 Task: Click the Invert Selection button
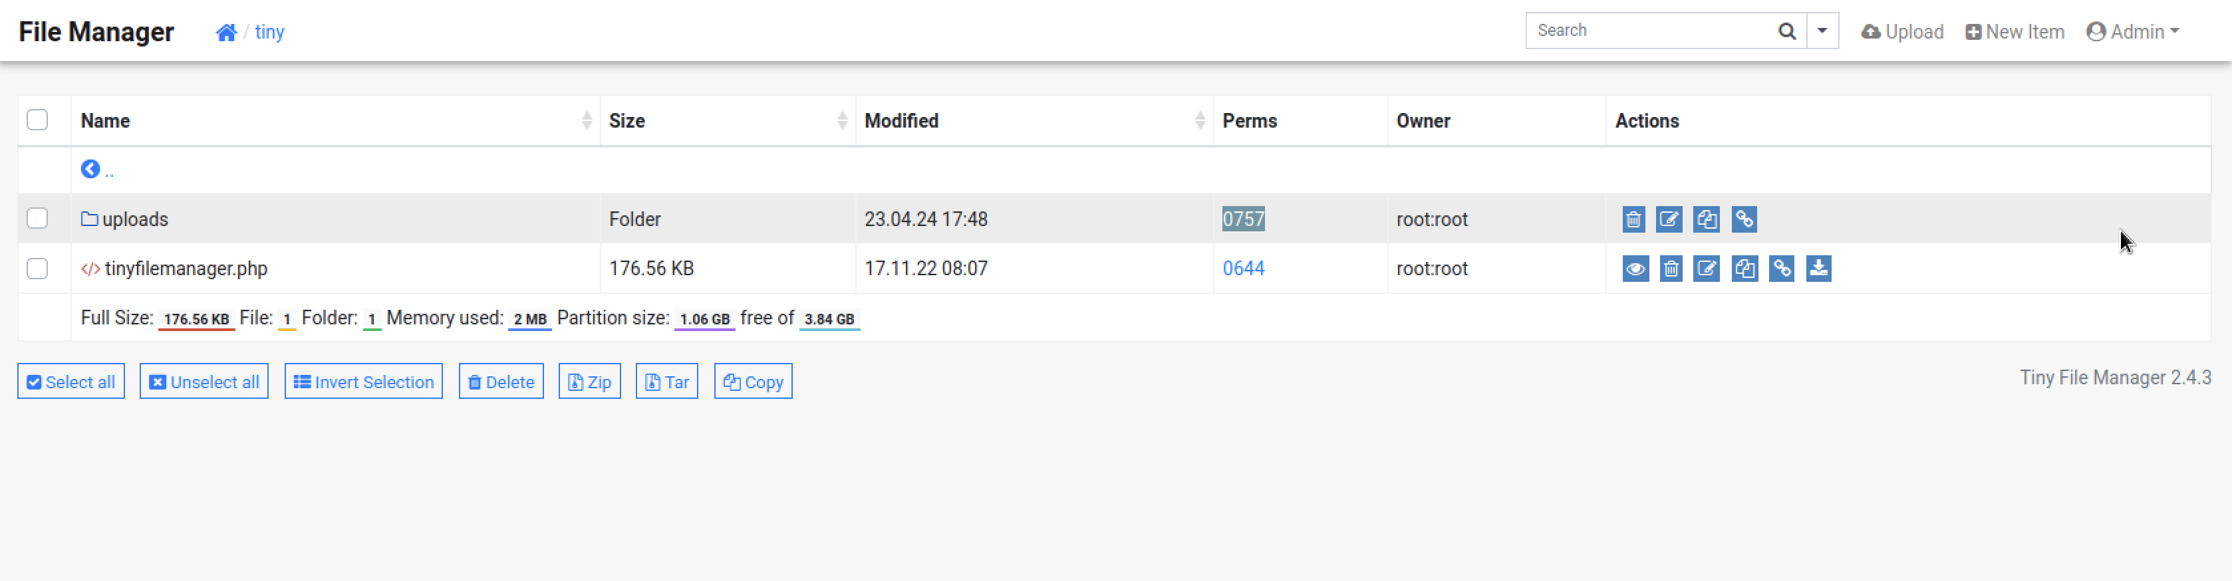[x=364, y=382]
